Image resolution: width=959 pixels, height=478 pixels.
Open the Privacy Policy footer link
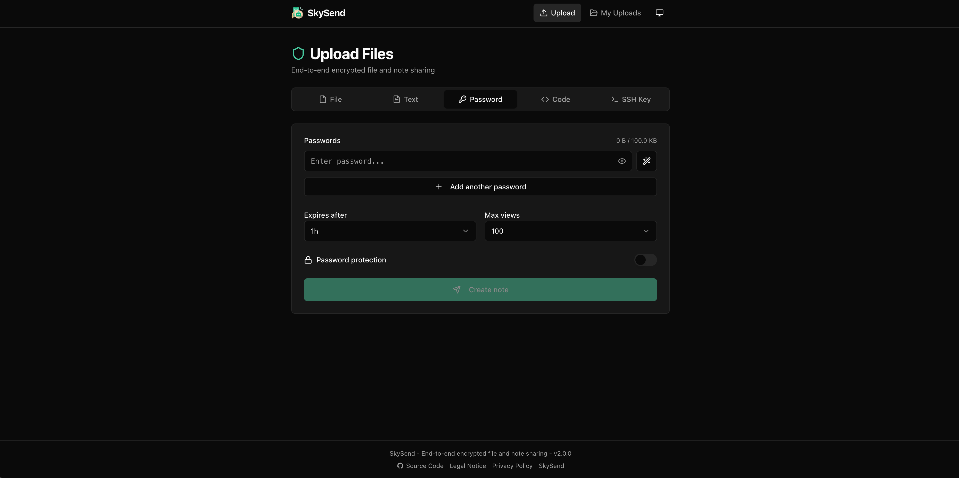[x=512, y=466]
